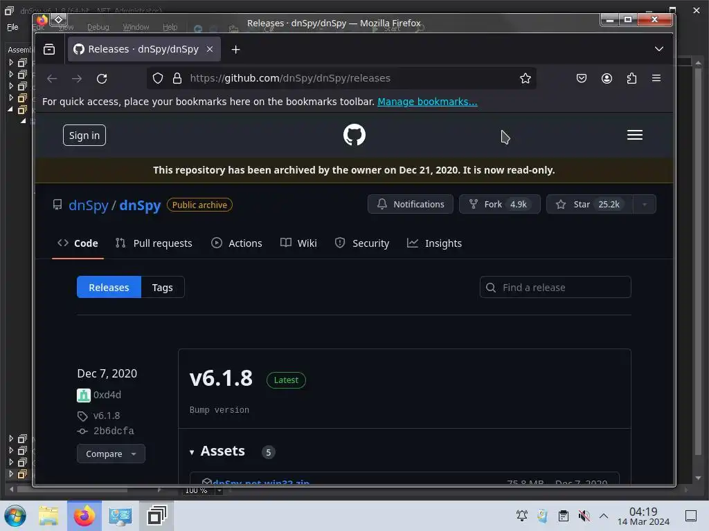The image size is (709, 531).
Task: Open Windows Start menu
Action: (15, 516)
